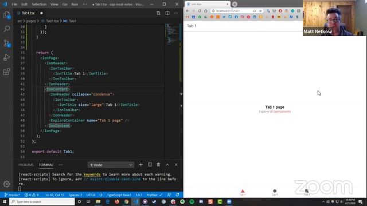Click the Open Changes icon in editor title bar
This screenshot has height=206, width=367.
click(x=158, y=13)
